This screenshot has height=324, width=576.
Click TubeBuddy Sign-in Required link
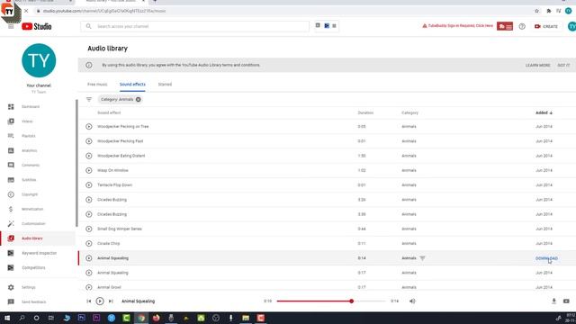tap(457, 26)
